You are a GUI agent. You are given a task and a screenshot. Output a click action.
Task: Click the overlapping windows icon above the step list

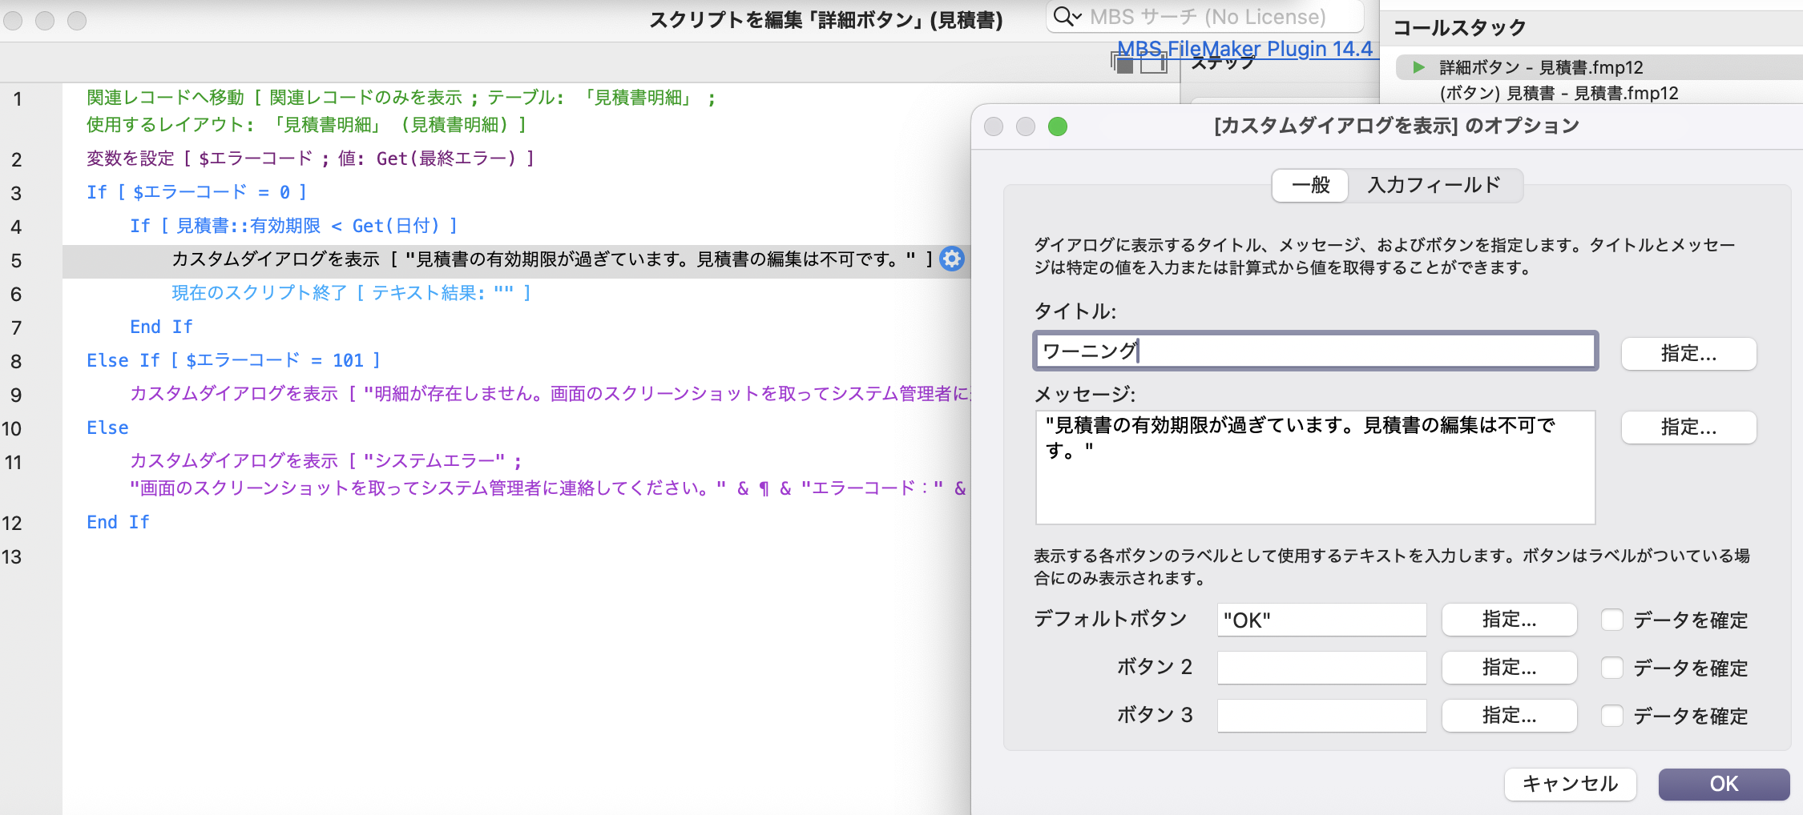[x=1121, y=64]
